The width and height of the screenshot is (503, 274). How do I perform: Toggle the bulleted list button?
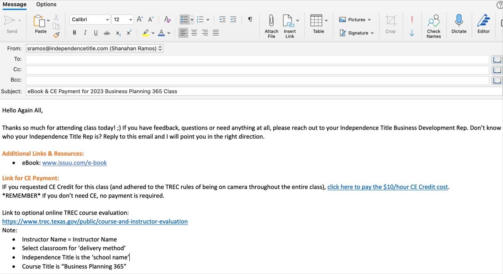coord(185,20)
